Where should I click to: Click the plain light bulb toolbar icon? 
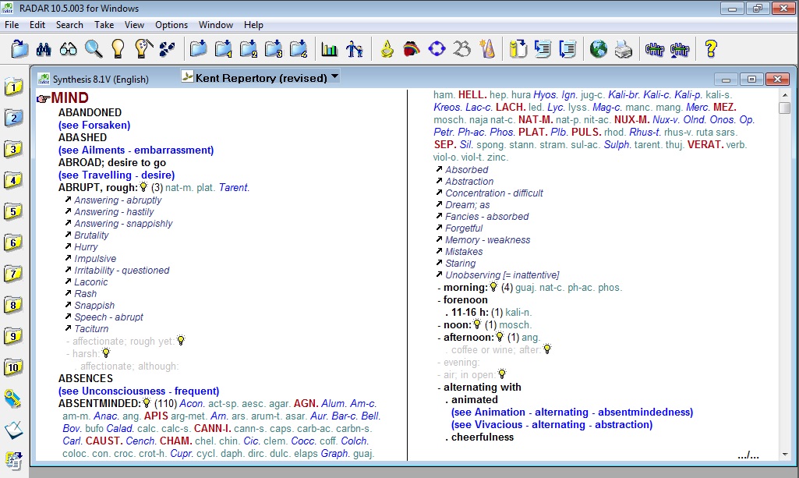click(x=118, y=49)
